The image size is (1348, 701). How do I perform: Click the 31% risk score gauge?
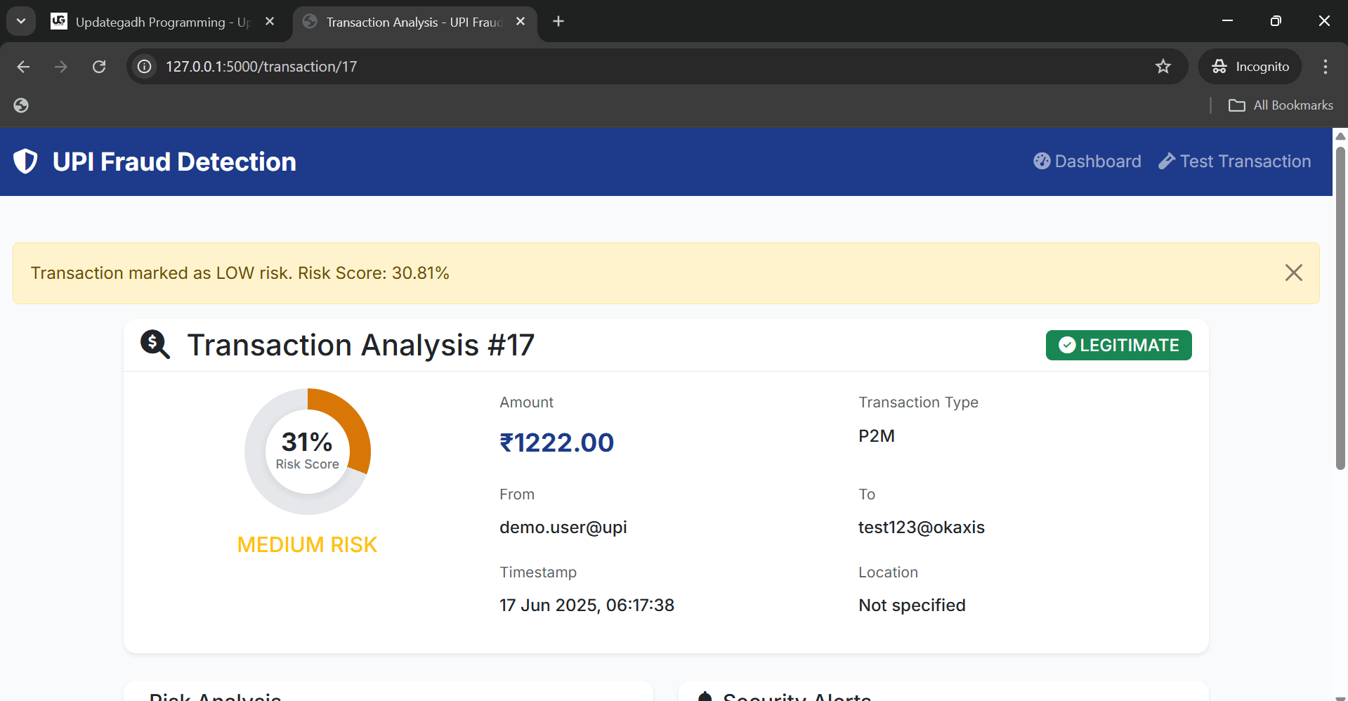coord(307,451)
